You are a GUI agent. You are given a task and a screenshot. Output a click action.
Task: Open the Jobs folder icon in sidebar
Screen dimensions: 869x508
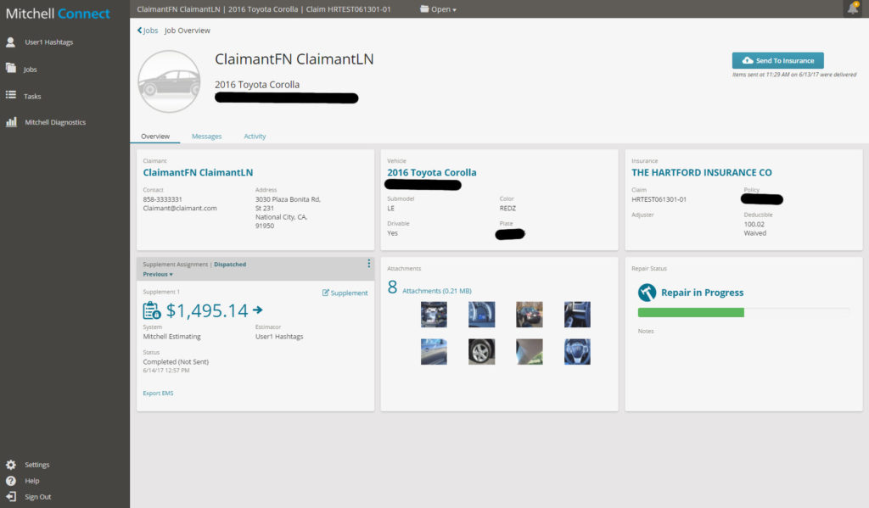[x=10, y=68]
